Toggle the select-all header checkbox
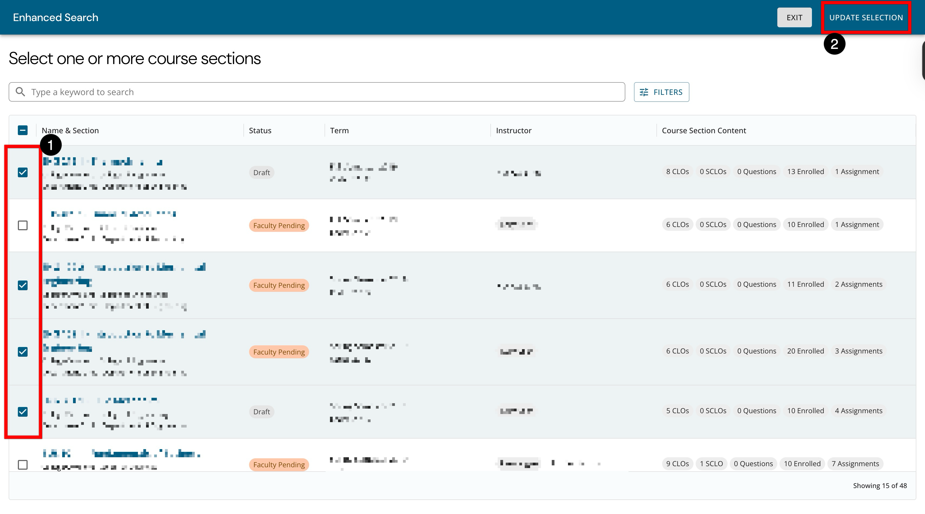925x514 pixels. [x=23, y=130]
